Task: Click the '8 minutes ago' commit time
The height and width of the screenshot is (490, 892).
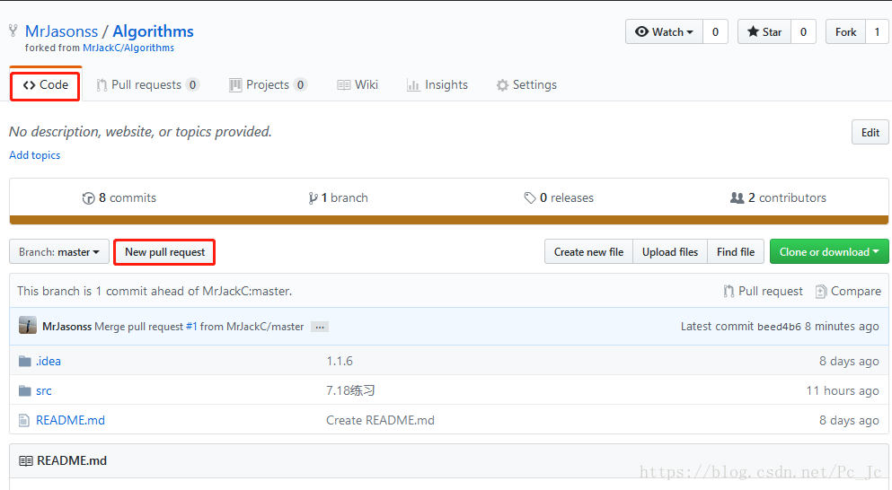Action: (x=842, y=327)
